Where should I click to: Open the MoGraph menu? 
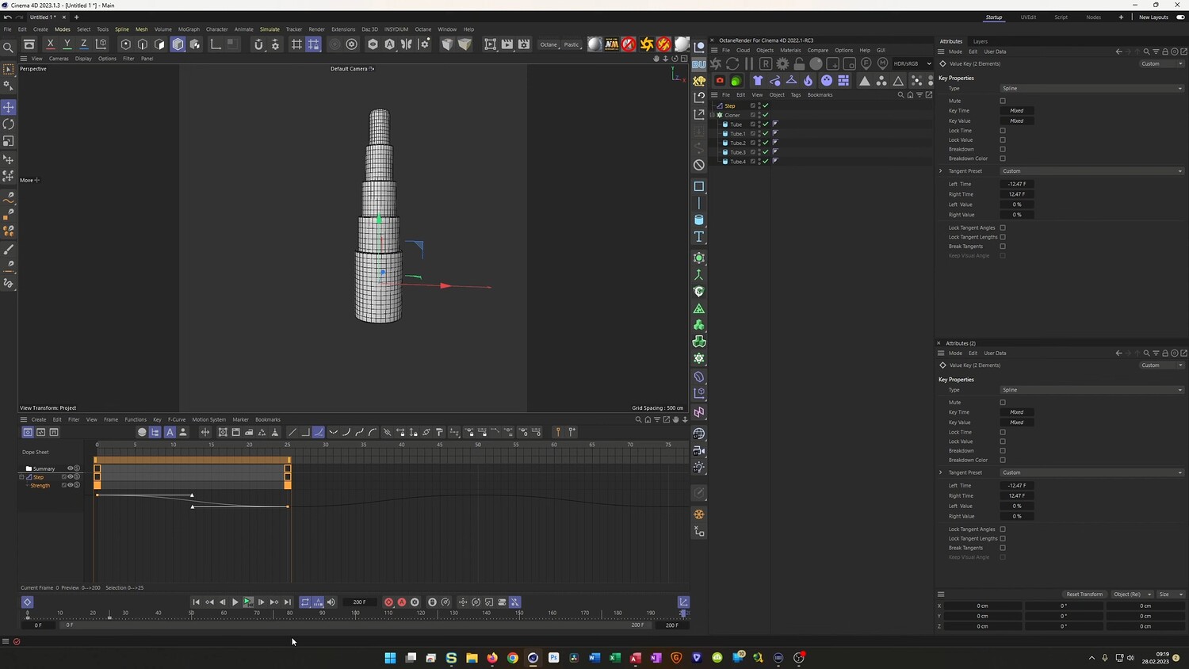click(189, 29)
